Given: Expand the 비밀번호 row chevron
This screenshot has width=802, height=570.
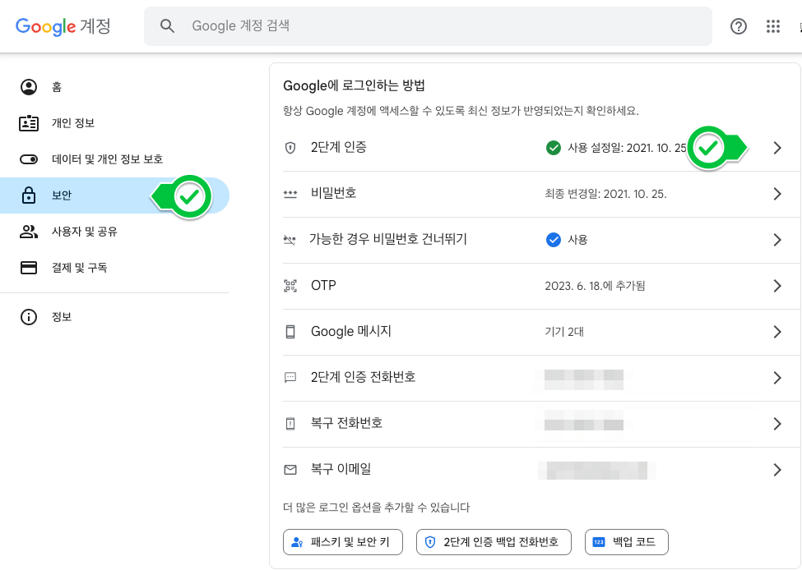Looking at the screenshot, I should click(x=777, y=194).
